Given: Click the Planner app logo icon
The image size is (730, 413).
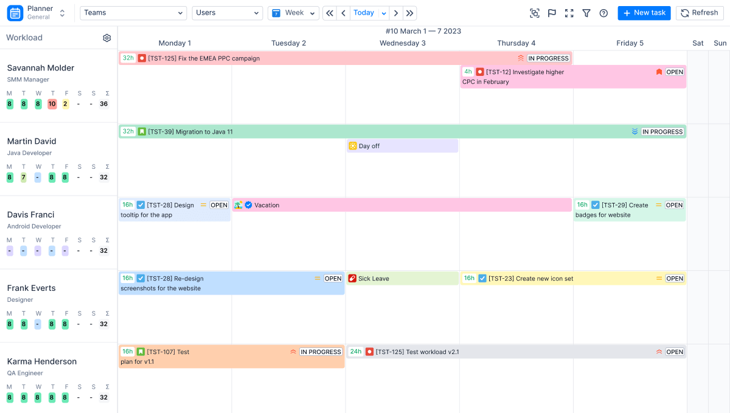Looking at the screenshot, I should 15,12.
